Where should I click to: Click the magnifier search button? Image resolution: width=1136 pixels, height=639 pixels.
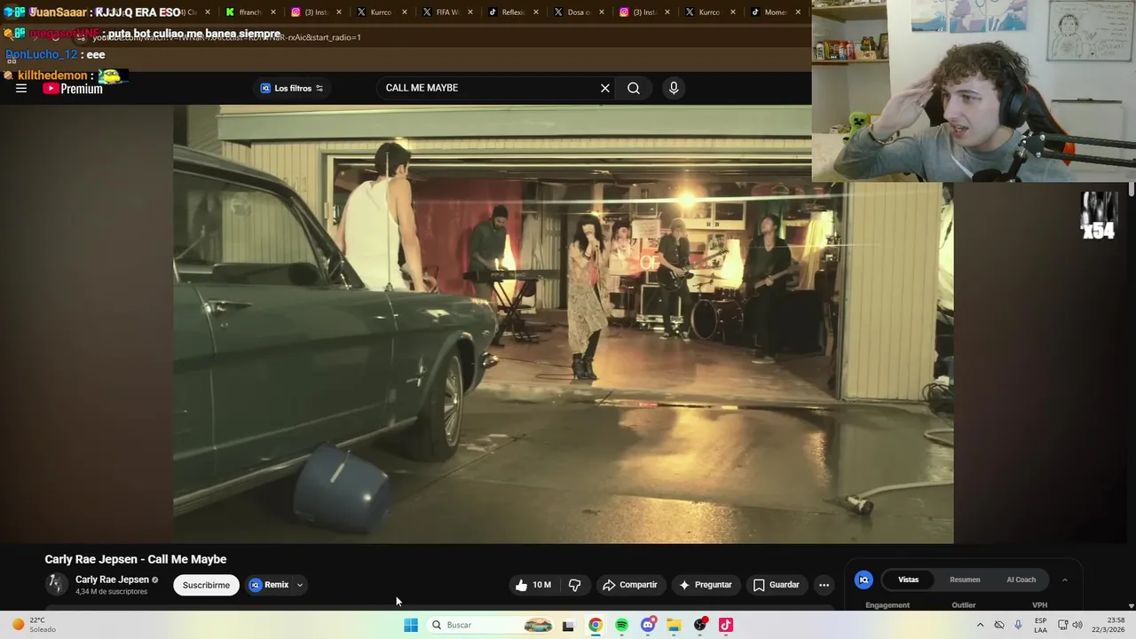pos(634,88)
